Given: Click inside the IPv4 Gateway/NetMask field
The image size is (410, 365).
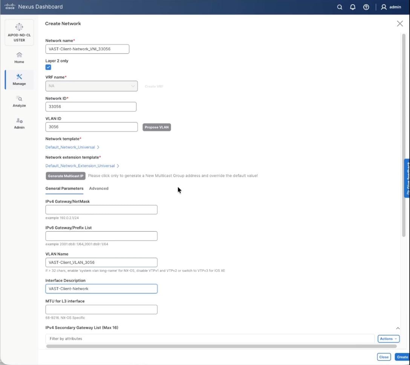Looking at the screenshot, I should [101, 209].
